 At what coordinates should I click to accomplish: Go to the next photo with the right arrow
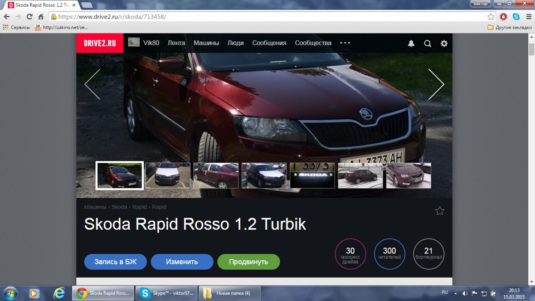(x=436, y=84)
